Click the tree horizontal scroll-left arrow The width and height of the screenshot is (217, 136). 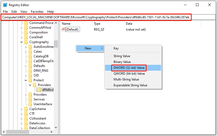[x=4, y=132]
